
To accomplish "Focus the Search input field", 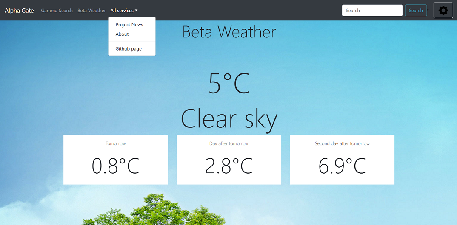I will pyautogui.click(x=372, y=11).
